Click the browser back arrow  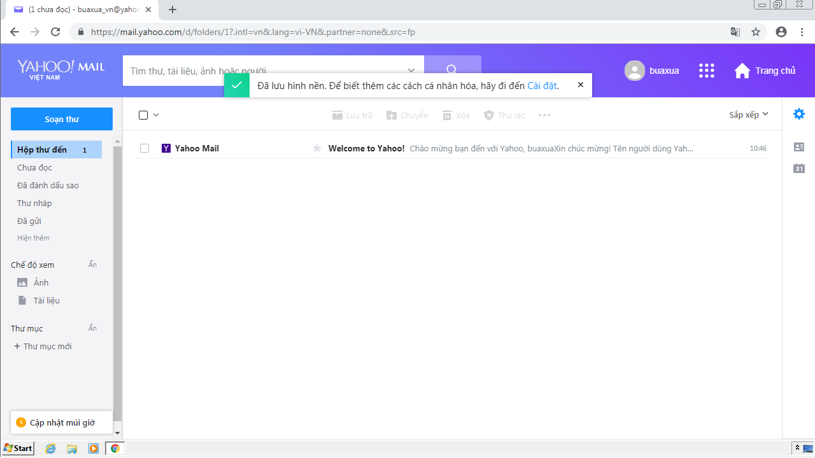[x=15, y=32]
